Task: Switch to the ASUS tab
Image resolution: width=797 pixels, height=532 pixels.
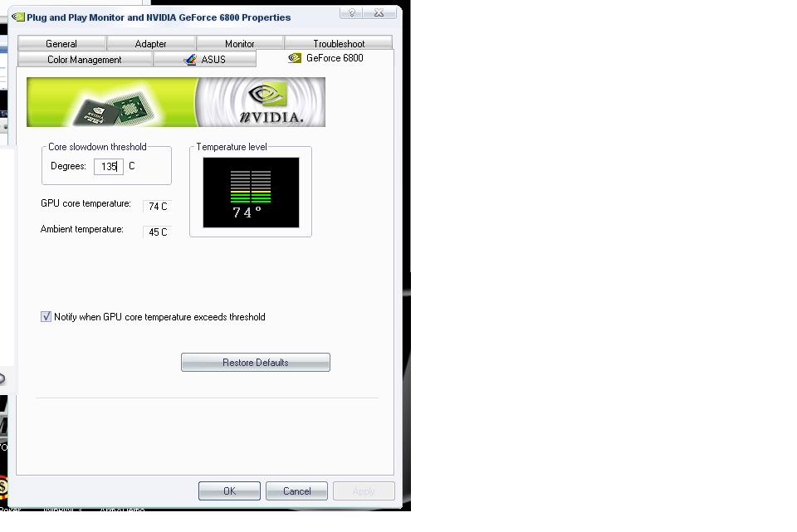Action: 204,60
